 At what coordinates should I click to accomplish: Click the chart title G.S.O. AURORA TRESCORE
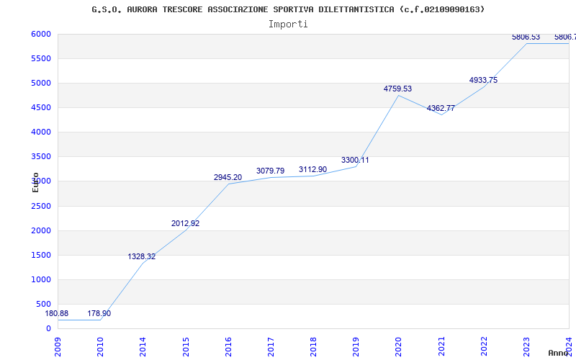(x=288, y=9)
